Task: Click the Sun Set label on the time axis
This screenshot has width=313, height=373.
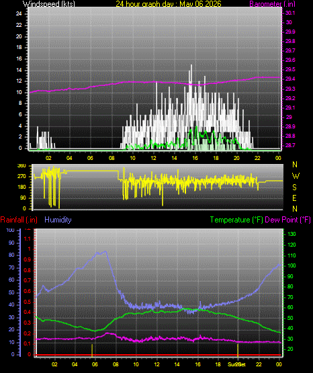Action: tap(236, 364)
